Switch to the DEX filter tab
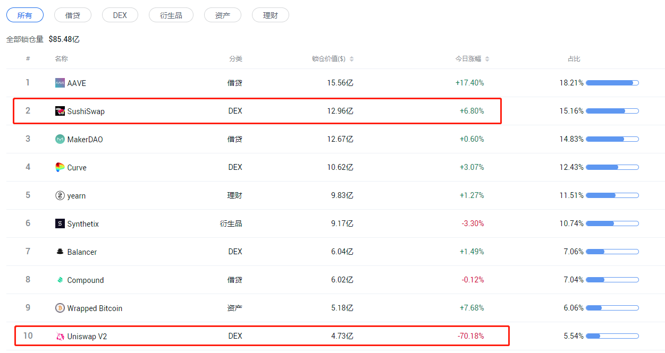The width and height of the screenshot is (665, 353). point(120,15)
